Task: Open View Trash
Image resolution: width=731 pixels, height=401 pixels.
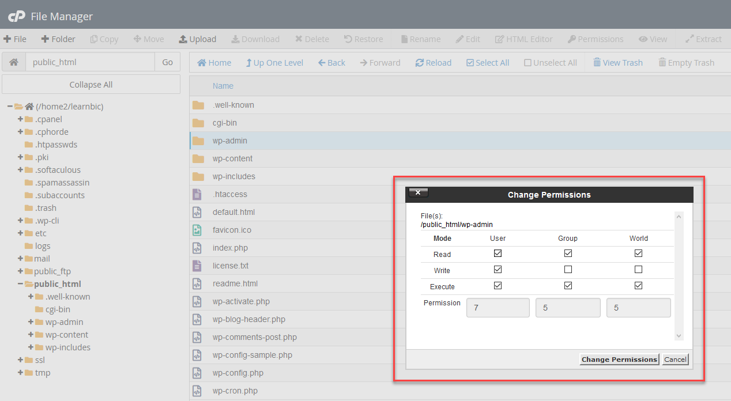Action: coord(618,63)
